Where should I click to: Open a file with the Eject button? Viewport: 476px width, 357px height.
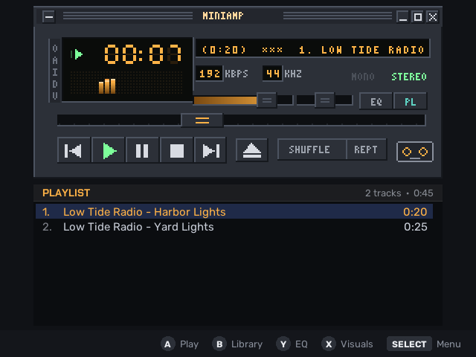pyautogui.click(x=251, y=150)
